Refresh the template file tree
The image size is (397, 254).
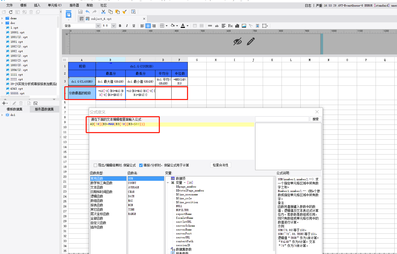click(11, 12)
